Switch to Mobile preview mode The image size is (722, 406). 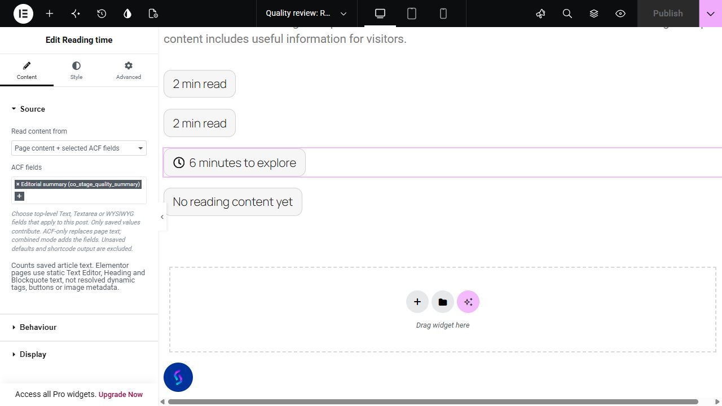coord(443,14)
